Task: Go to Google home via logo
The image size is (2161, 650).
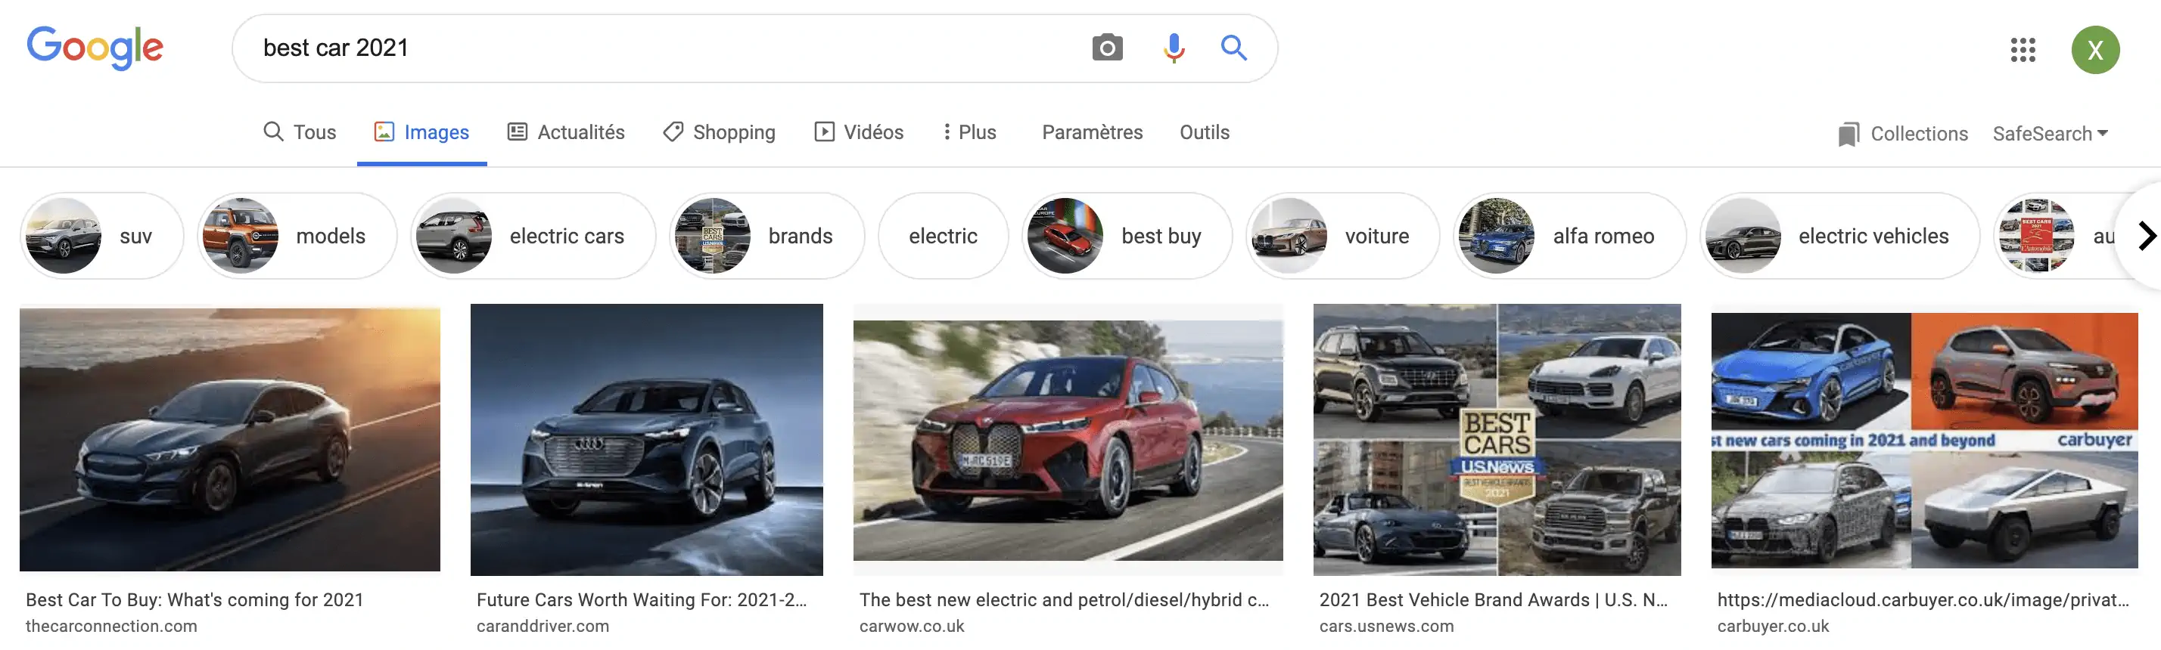Action: 95,48
